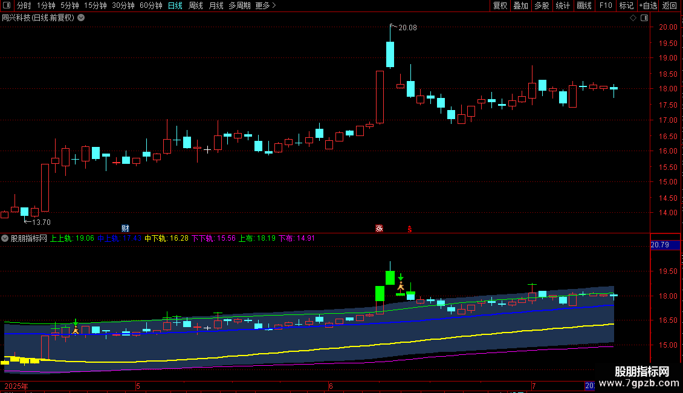Screen dimensions: 683x393
Task: Switch to 周线 weekly chart
Action: tap(196, 5)
